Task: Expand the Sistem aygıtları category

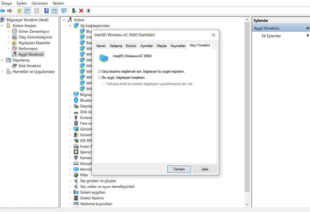Action: (70, 192)
